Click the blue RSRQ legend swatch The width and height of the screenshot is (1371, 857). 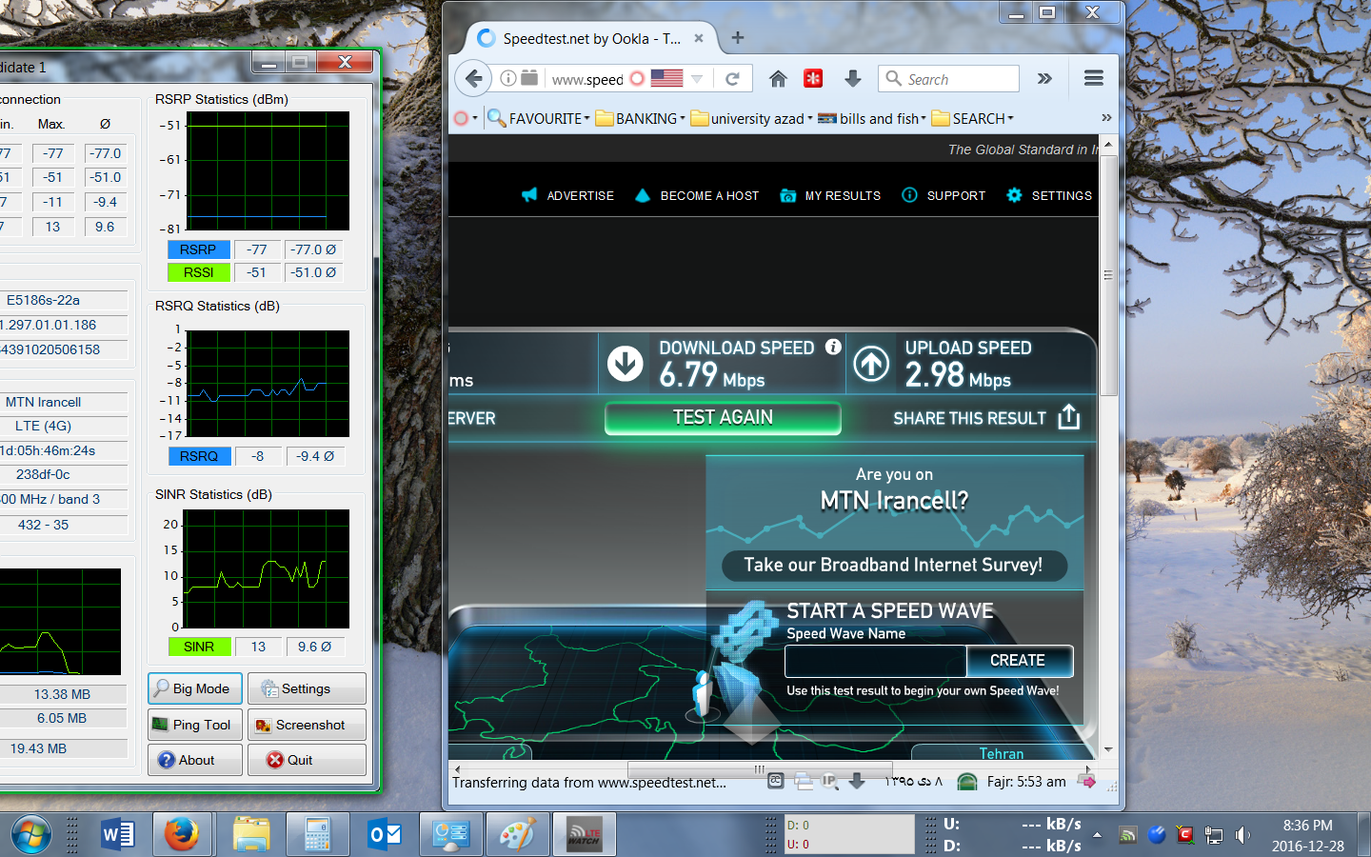(198, 456)
